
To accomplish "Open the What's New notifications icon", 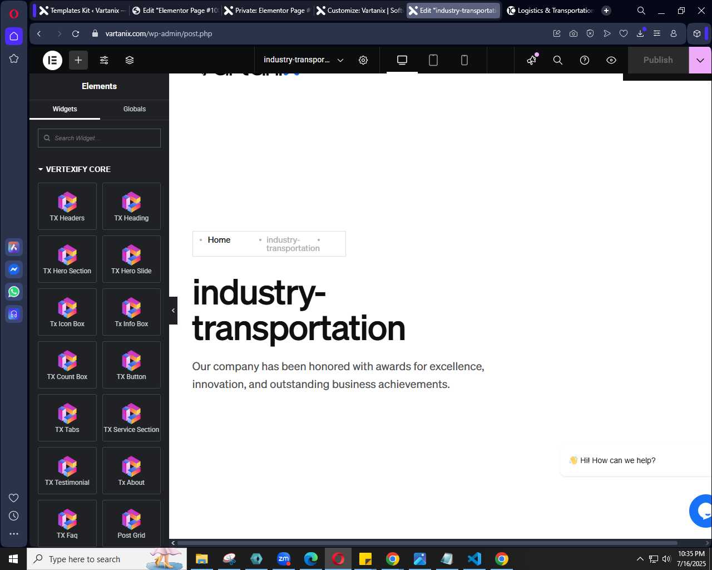I will pos(532,60).
